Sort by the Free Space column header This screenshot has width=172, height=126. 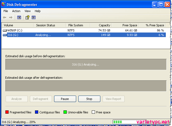pyautogui.click(x=125, y=25)
